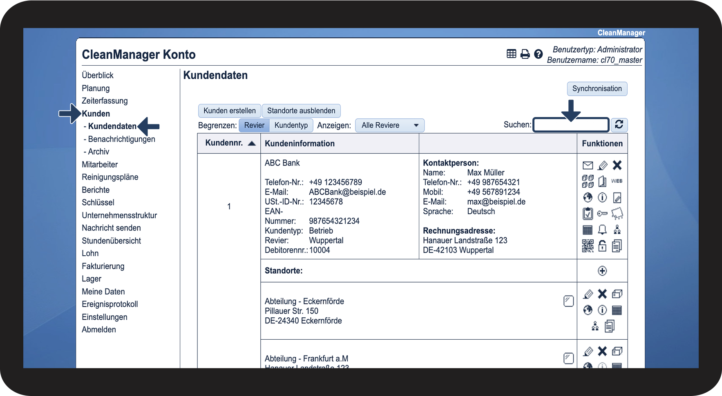Add a new location with the plus icon
Screen dimensions: 722x396
click(x=602, y=271)
